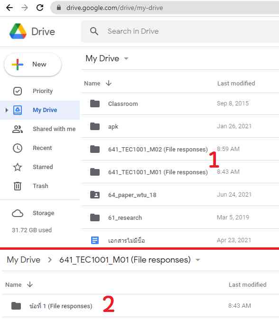
Task: Open dropdown next to 641_TEC1001_M01 breadcrumb
Action: click(197, 260)
